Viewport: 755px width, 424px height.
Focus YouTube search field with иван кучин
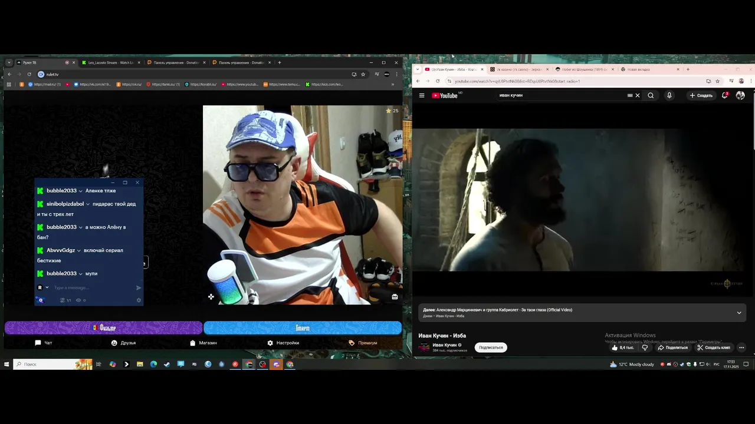[560, 95]
